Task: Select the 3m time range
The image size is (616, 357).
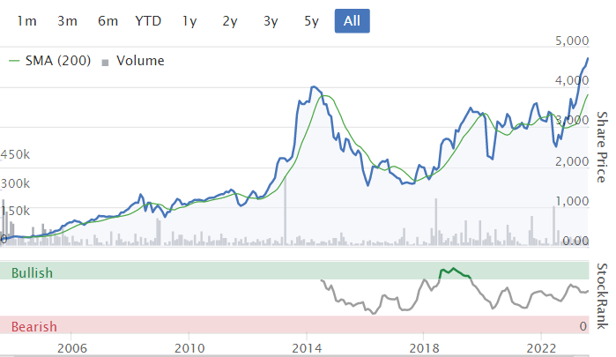Action: (67, 21)
